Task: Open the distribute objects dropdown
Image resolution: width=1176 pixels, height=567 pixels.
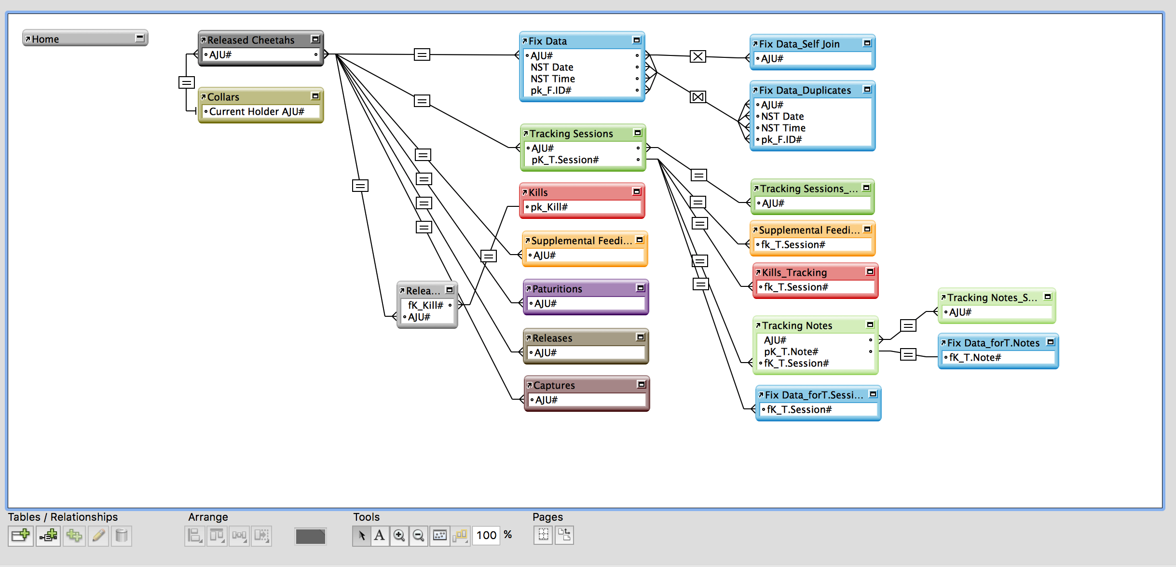Action: tap(239, 536)
